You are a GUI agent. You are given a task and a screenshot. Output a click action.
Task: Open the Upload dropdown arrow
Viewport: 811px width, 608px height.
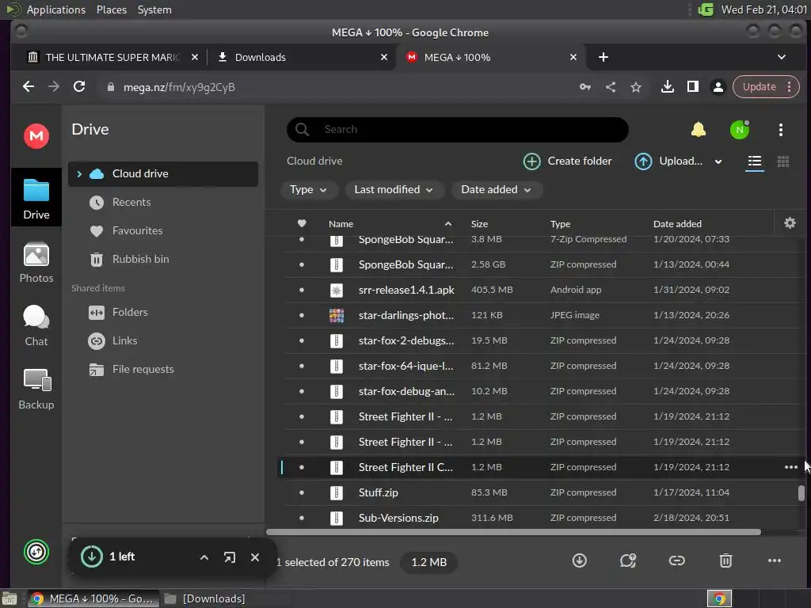(x=718, y=161)
